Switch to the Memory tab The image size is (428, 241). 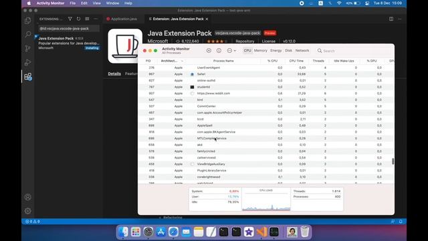pyautogui.click(x=261, y=51)
